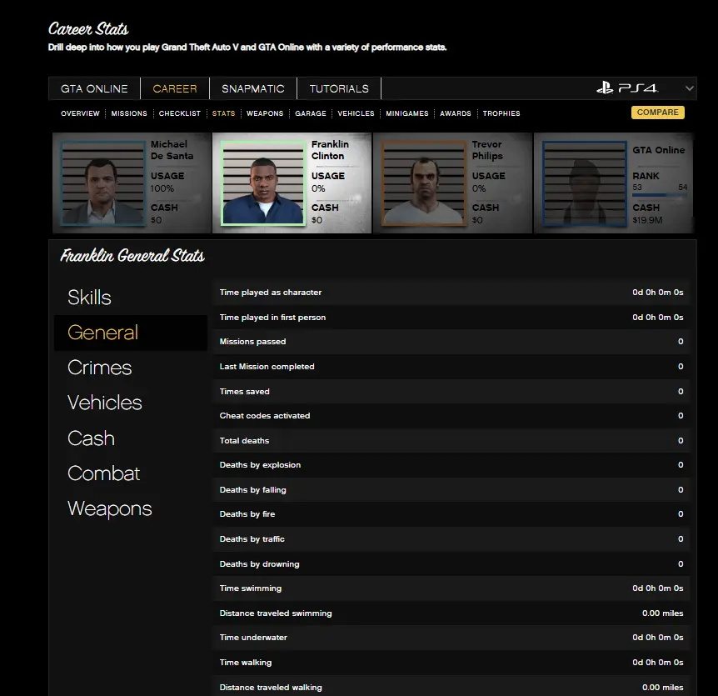
Task: Open the MINIGAMES section
Action: (x=407, y=113)
